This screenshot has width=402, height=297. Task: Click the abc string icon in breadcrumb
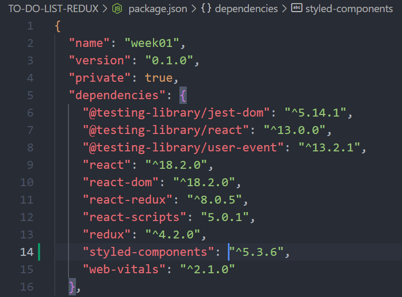tap(296, 8)
